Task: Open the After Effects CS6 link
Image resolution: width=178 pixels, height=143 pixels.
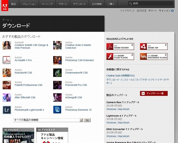Action: click(x=25, y=97)
